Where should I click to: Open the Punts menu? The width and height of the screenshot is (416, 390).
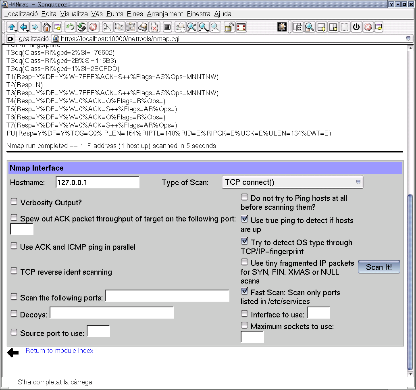point(115,14)
